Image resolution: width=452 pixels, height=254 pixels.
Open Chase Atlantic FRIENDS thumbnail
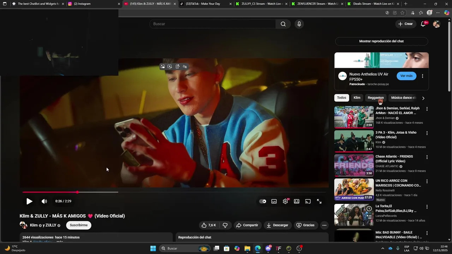[354, 165]
